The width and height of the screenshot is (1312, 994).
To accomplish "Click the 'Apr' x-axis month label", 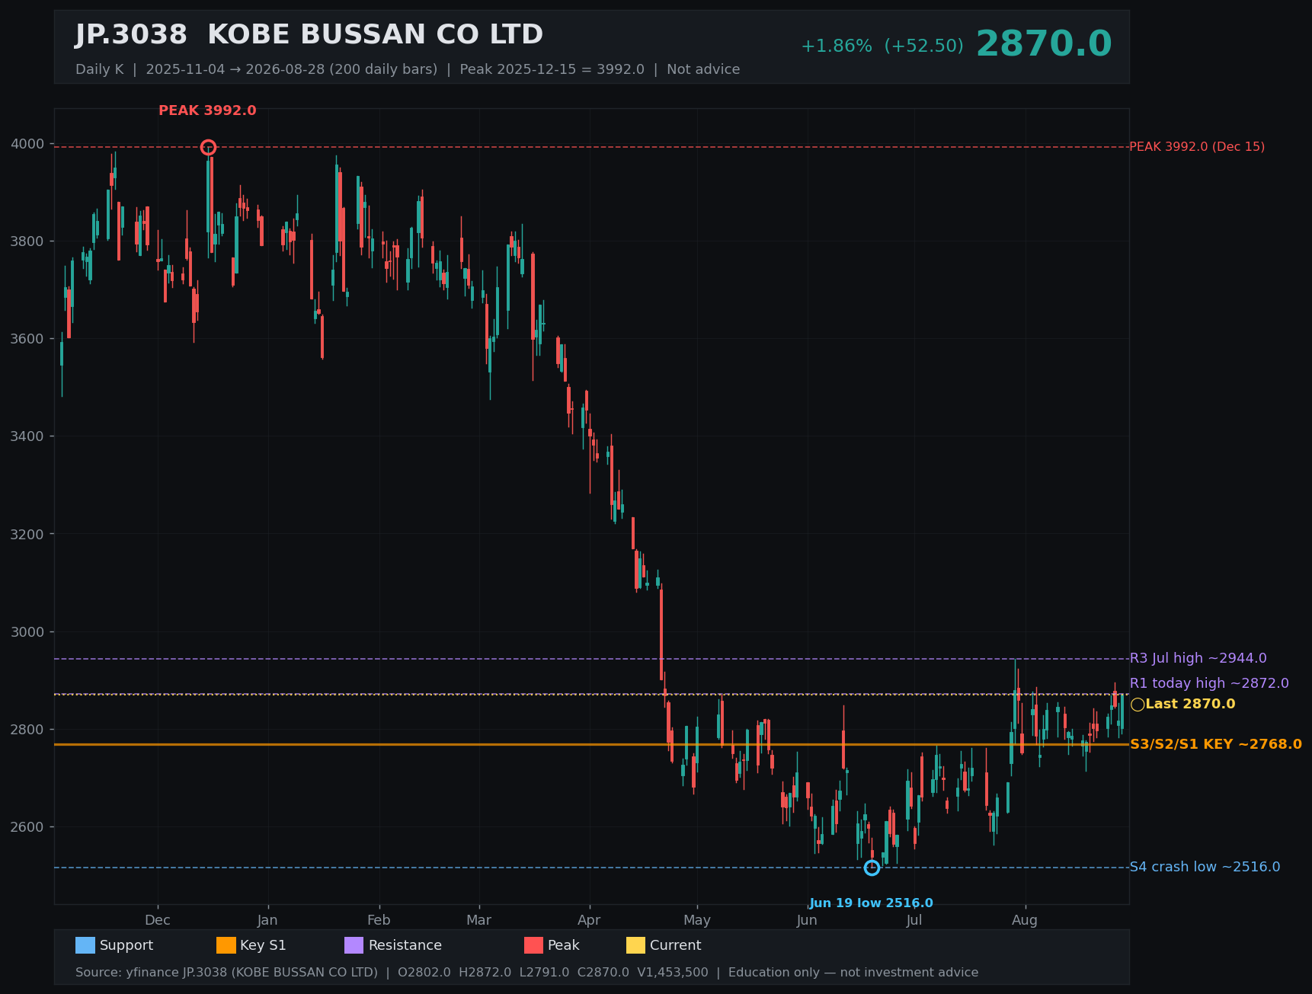I will [589, 920].
